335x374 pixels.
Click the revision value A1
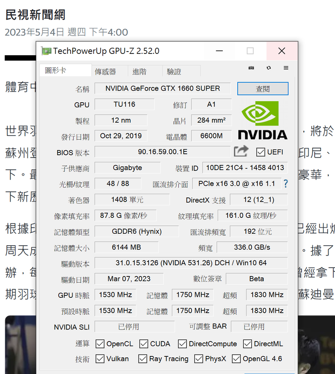pos(211,104)
